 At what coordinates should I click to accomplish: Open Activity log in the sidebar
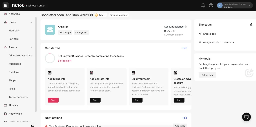[15, 114]
